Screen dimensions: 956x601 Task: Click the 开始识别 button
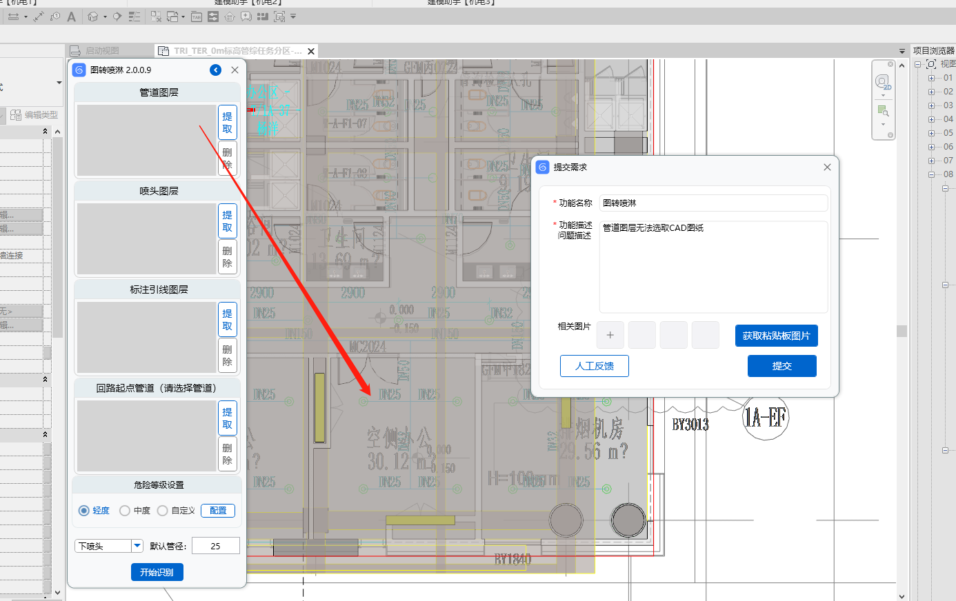(x=157, y=572)
